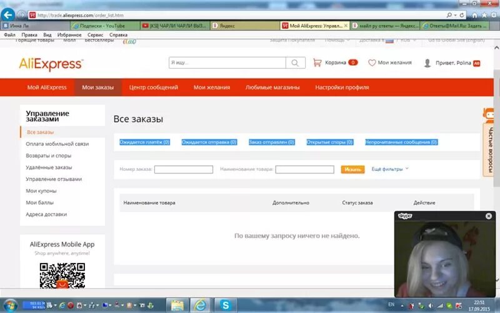Open the Файл menu
500x313 pixels.
(9, 35)
